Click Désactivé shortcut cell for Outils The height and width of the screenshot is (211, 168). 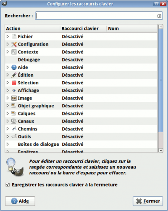point(73,136)
